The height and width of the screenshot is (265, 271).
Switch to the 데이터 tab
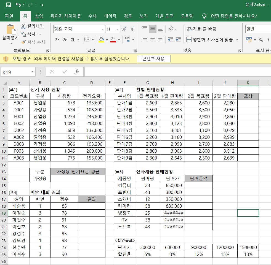pos(110,16)
